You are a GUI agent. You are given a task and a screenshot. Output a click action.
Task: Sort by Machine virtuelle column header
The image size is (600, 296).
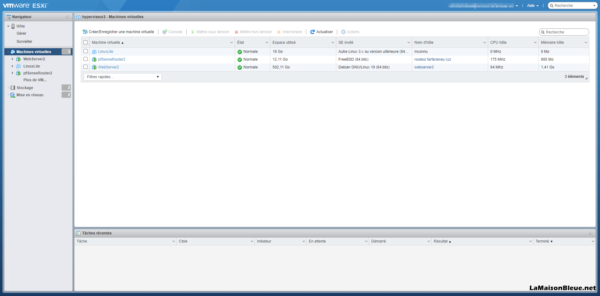pyautogui.click(x=106, y=43)
